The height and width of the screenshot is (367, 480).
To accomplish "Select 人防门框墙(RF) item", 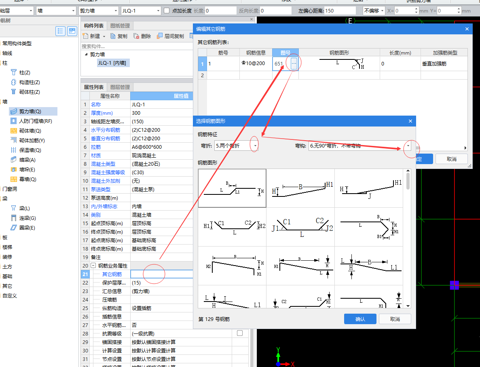I will pyautogui.click(x=36, y=121).
